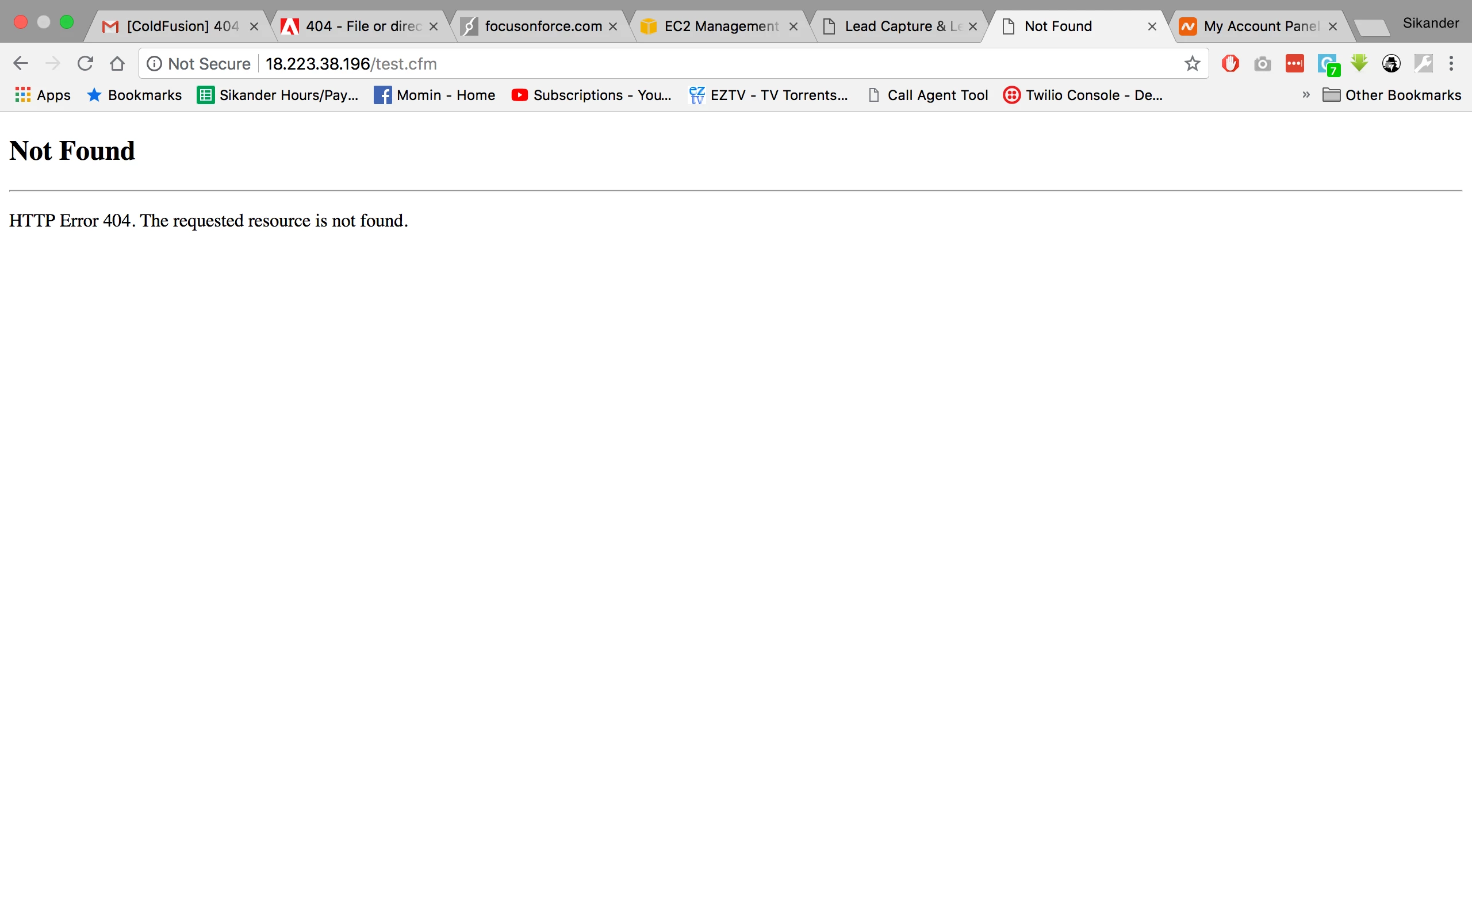The width and height of the screenshot is (1472, 920).
Task: Expand hidden bookmarks overflow chevron
Action: [x=1305, y=95]
